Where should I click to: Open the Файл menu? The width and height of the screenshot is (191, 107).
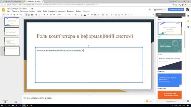pyautogui.click(x=9, y=11)
